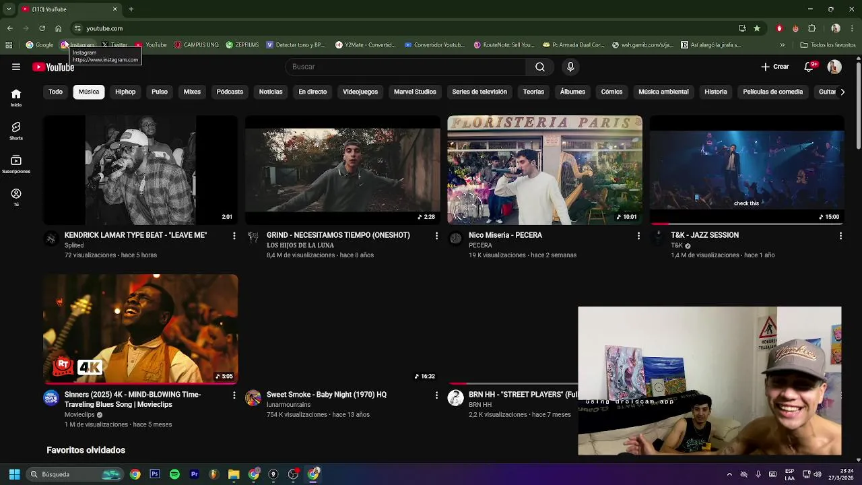Expand the hidden bookmarks overflow chevron
The width and height of the screenshot is (862, 485).
point(782,45)
